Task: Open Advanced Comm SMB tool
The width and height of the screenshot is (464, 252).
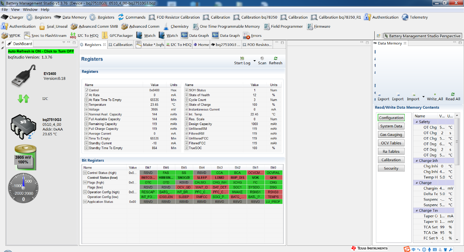Action: pos(94,26)
